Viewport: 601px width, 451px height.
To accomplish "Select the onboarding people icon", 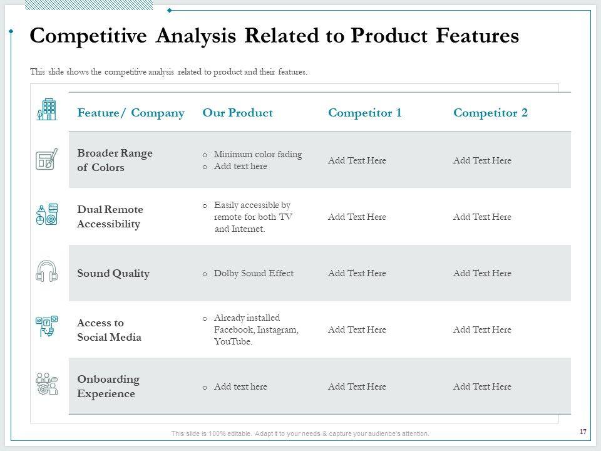I will coord(47,383).
